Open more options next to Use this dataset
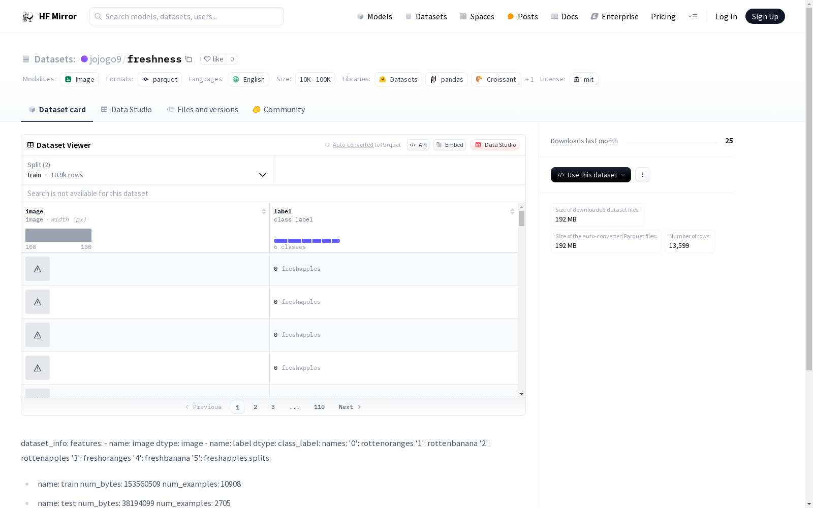813x508 pixels. 643,175
